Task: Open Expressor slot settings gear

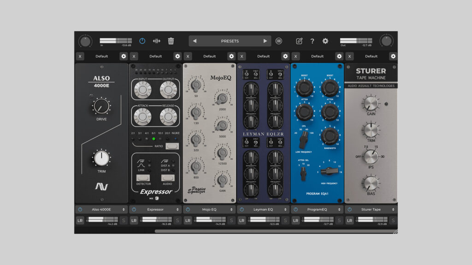Action: (x=177, y=56)
